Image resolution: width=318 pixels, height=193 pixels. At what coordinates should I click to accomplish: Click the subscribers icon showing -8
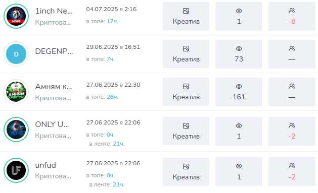pyautogui.click(x=292, y=11)
